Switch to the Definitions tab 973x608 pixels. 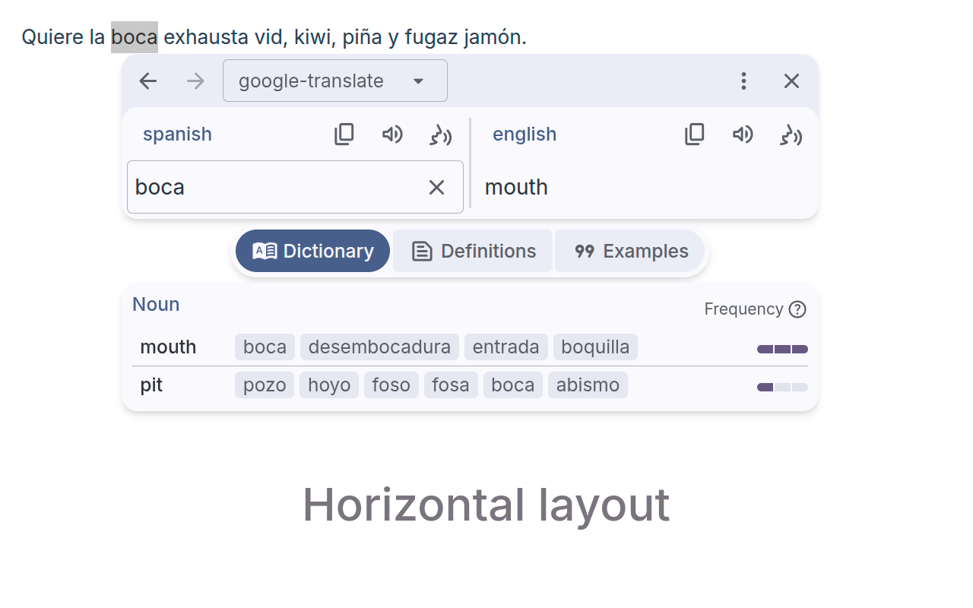coord(473,251)
